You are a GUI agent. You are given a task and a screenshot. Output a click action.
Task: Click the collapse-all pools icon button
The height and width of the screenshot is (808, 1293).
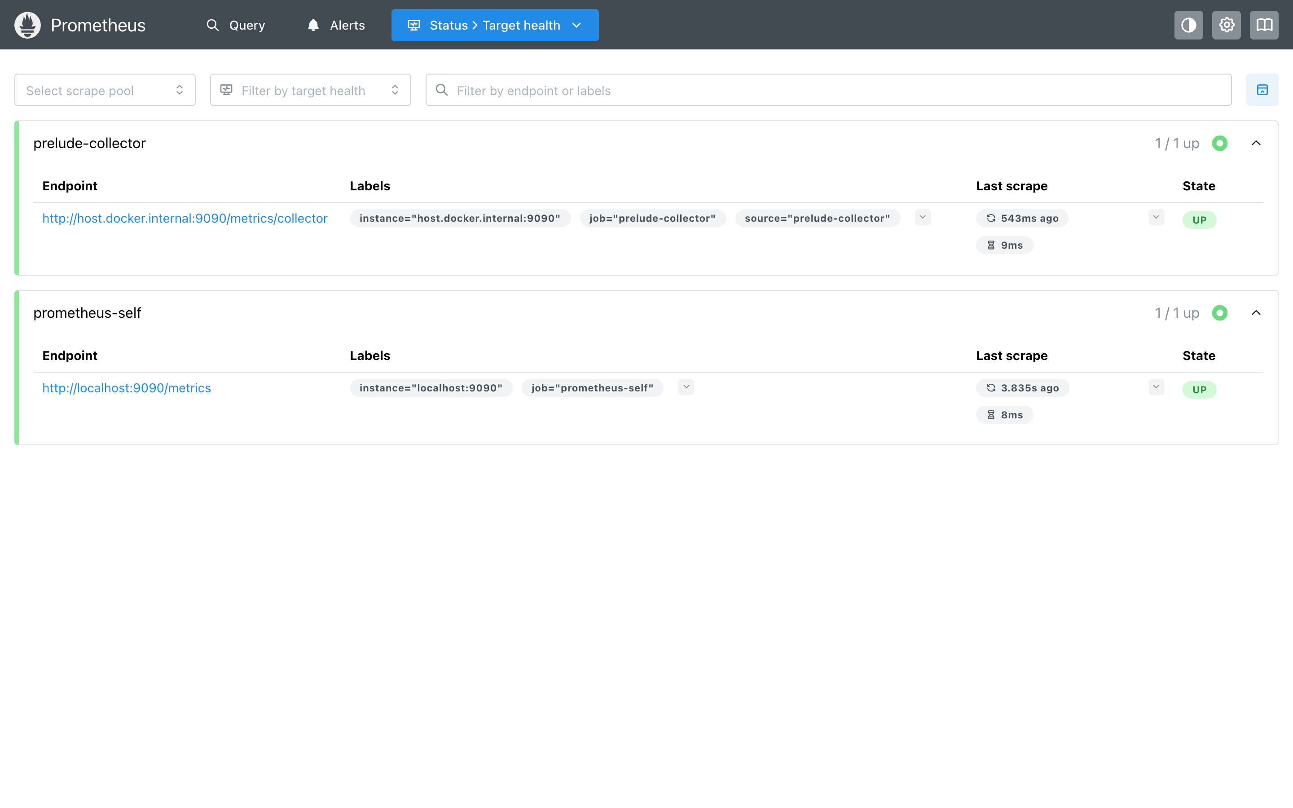click(x=1262, y=90)
